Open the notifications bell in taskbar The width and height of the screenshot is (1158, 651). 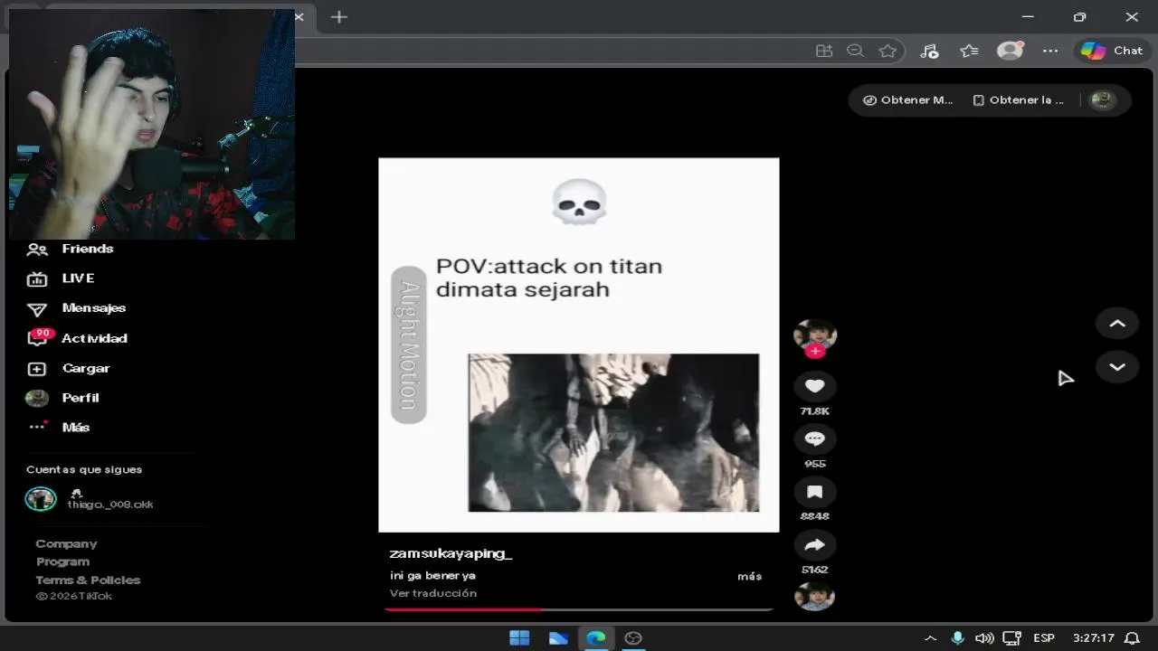click(x=1132, y=638)
